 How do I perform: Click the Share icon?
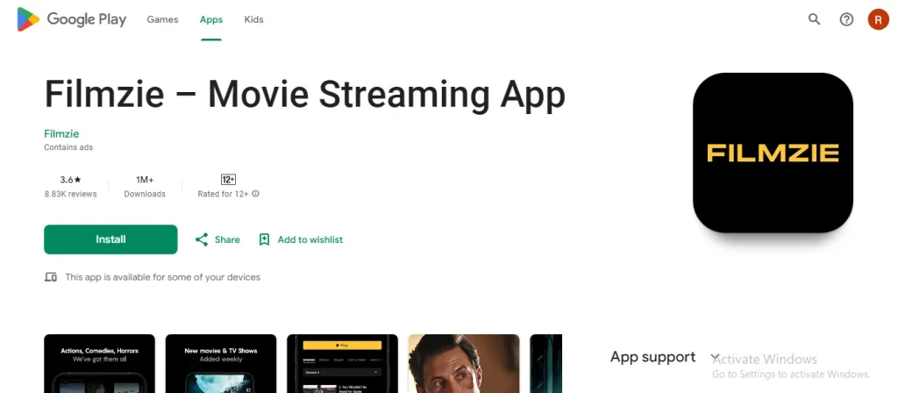(x=201, y=239)
